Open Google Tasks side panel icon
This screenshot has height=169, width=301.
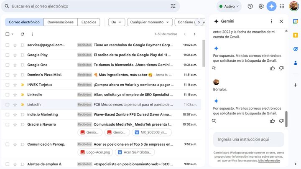pos(296,49)
